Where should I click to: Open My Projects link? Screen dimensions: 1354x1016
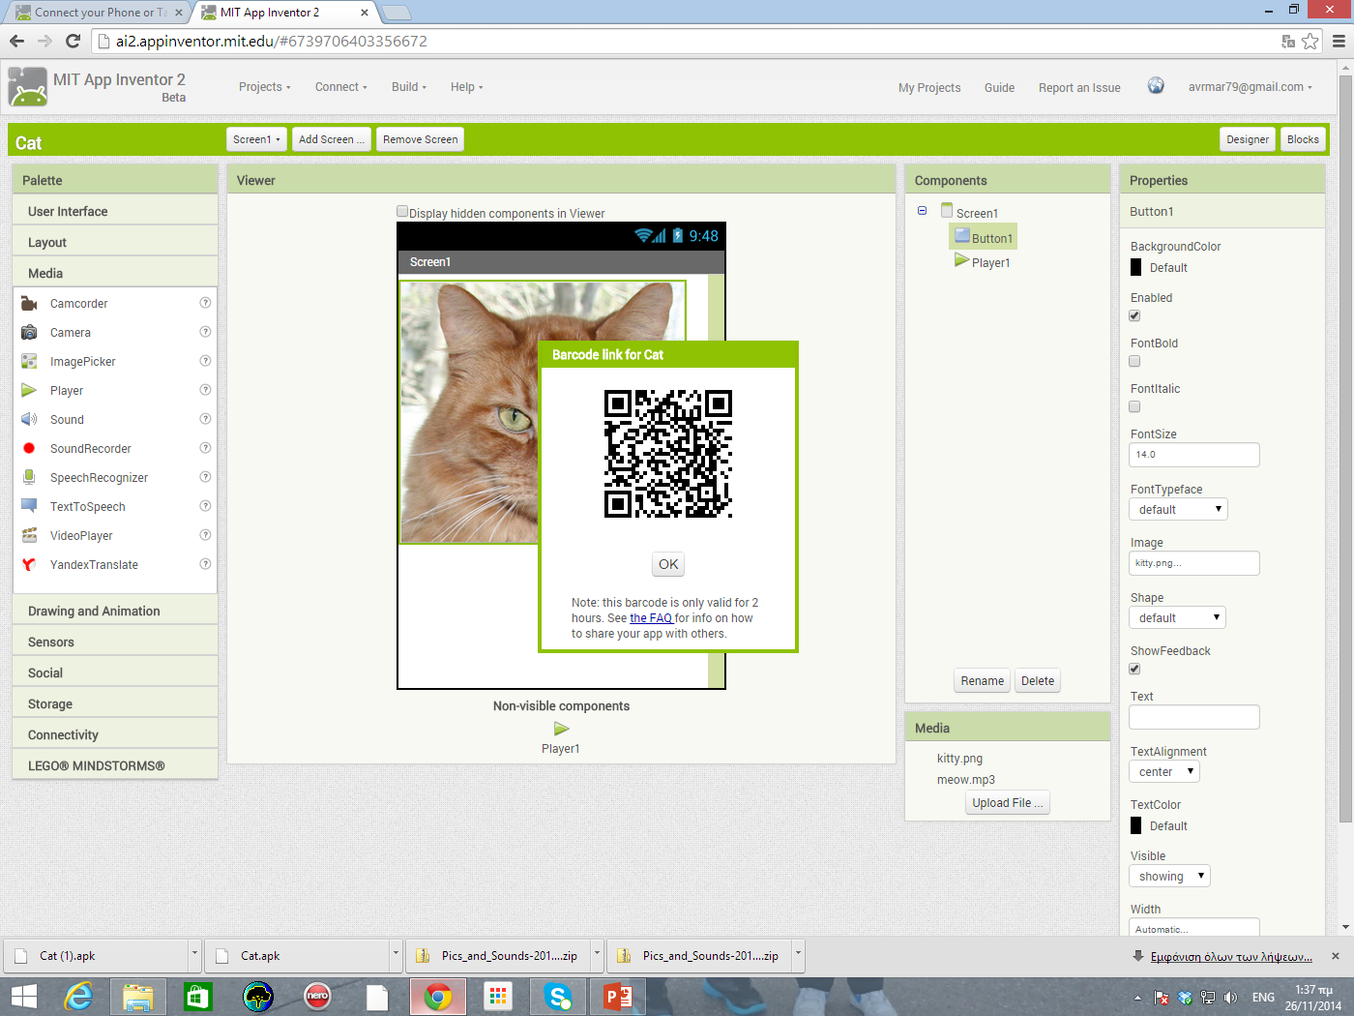click(x=929, y=87)
